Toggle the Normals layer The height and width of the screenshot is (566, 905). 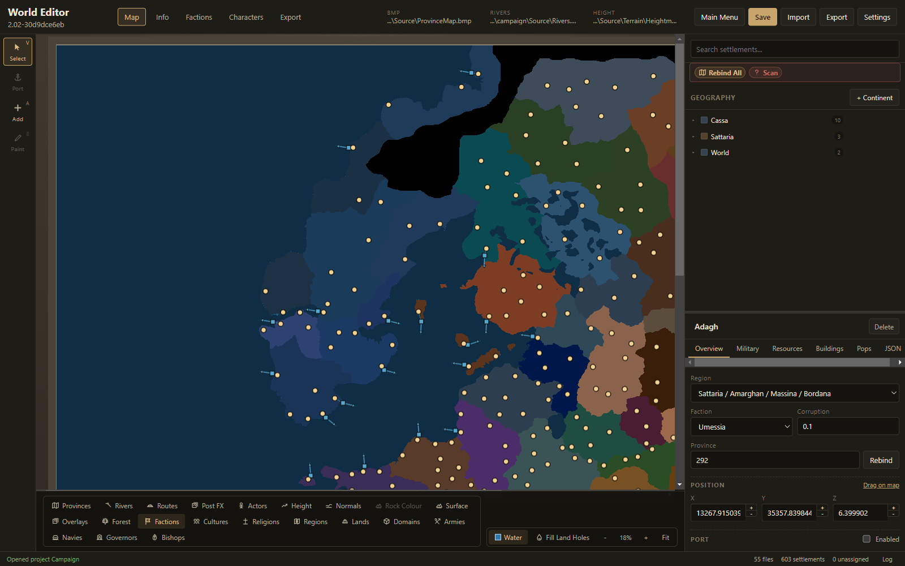343,505
